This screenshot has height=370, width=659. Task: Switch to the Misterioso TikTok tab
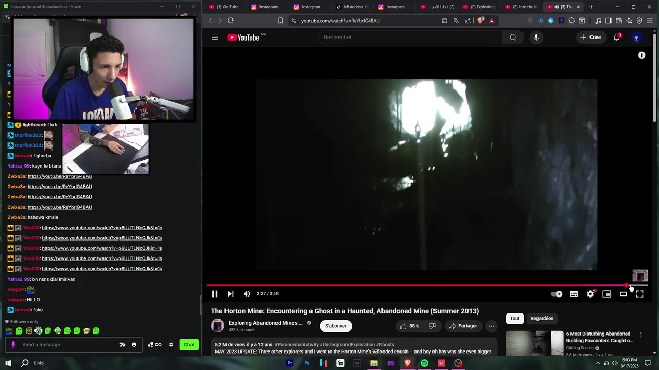tap(353, 7)
